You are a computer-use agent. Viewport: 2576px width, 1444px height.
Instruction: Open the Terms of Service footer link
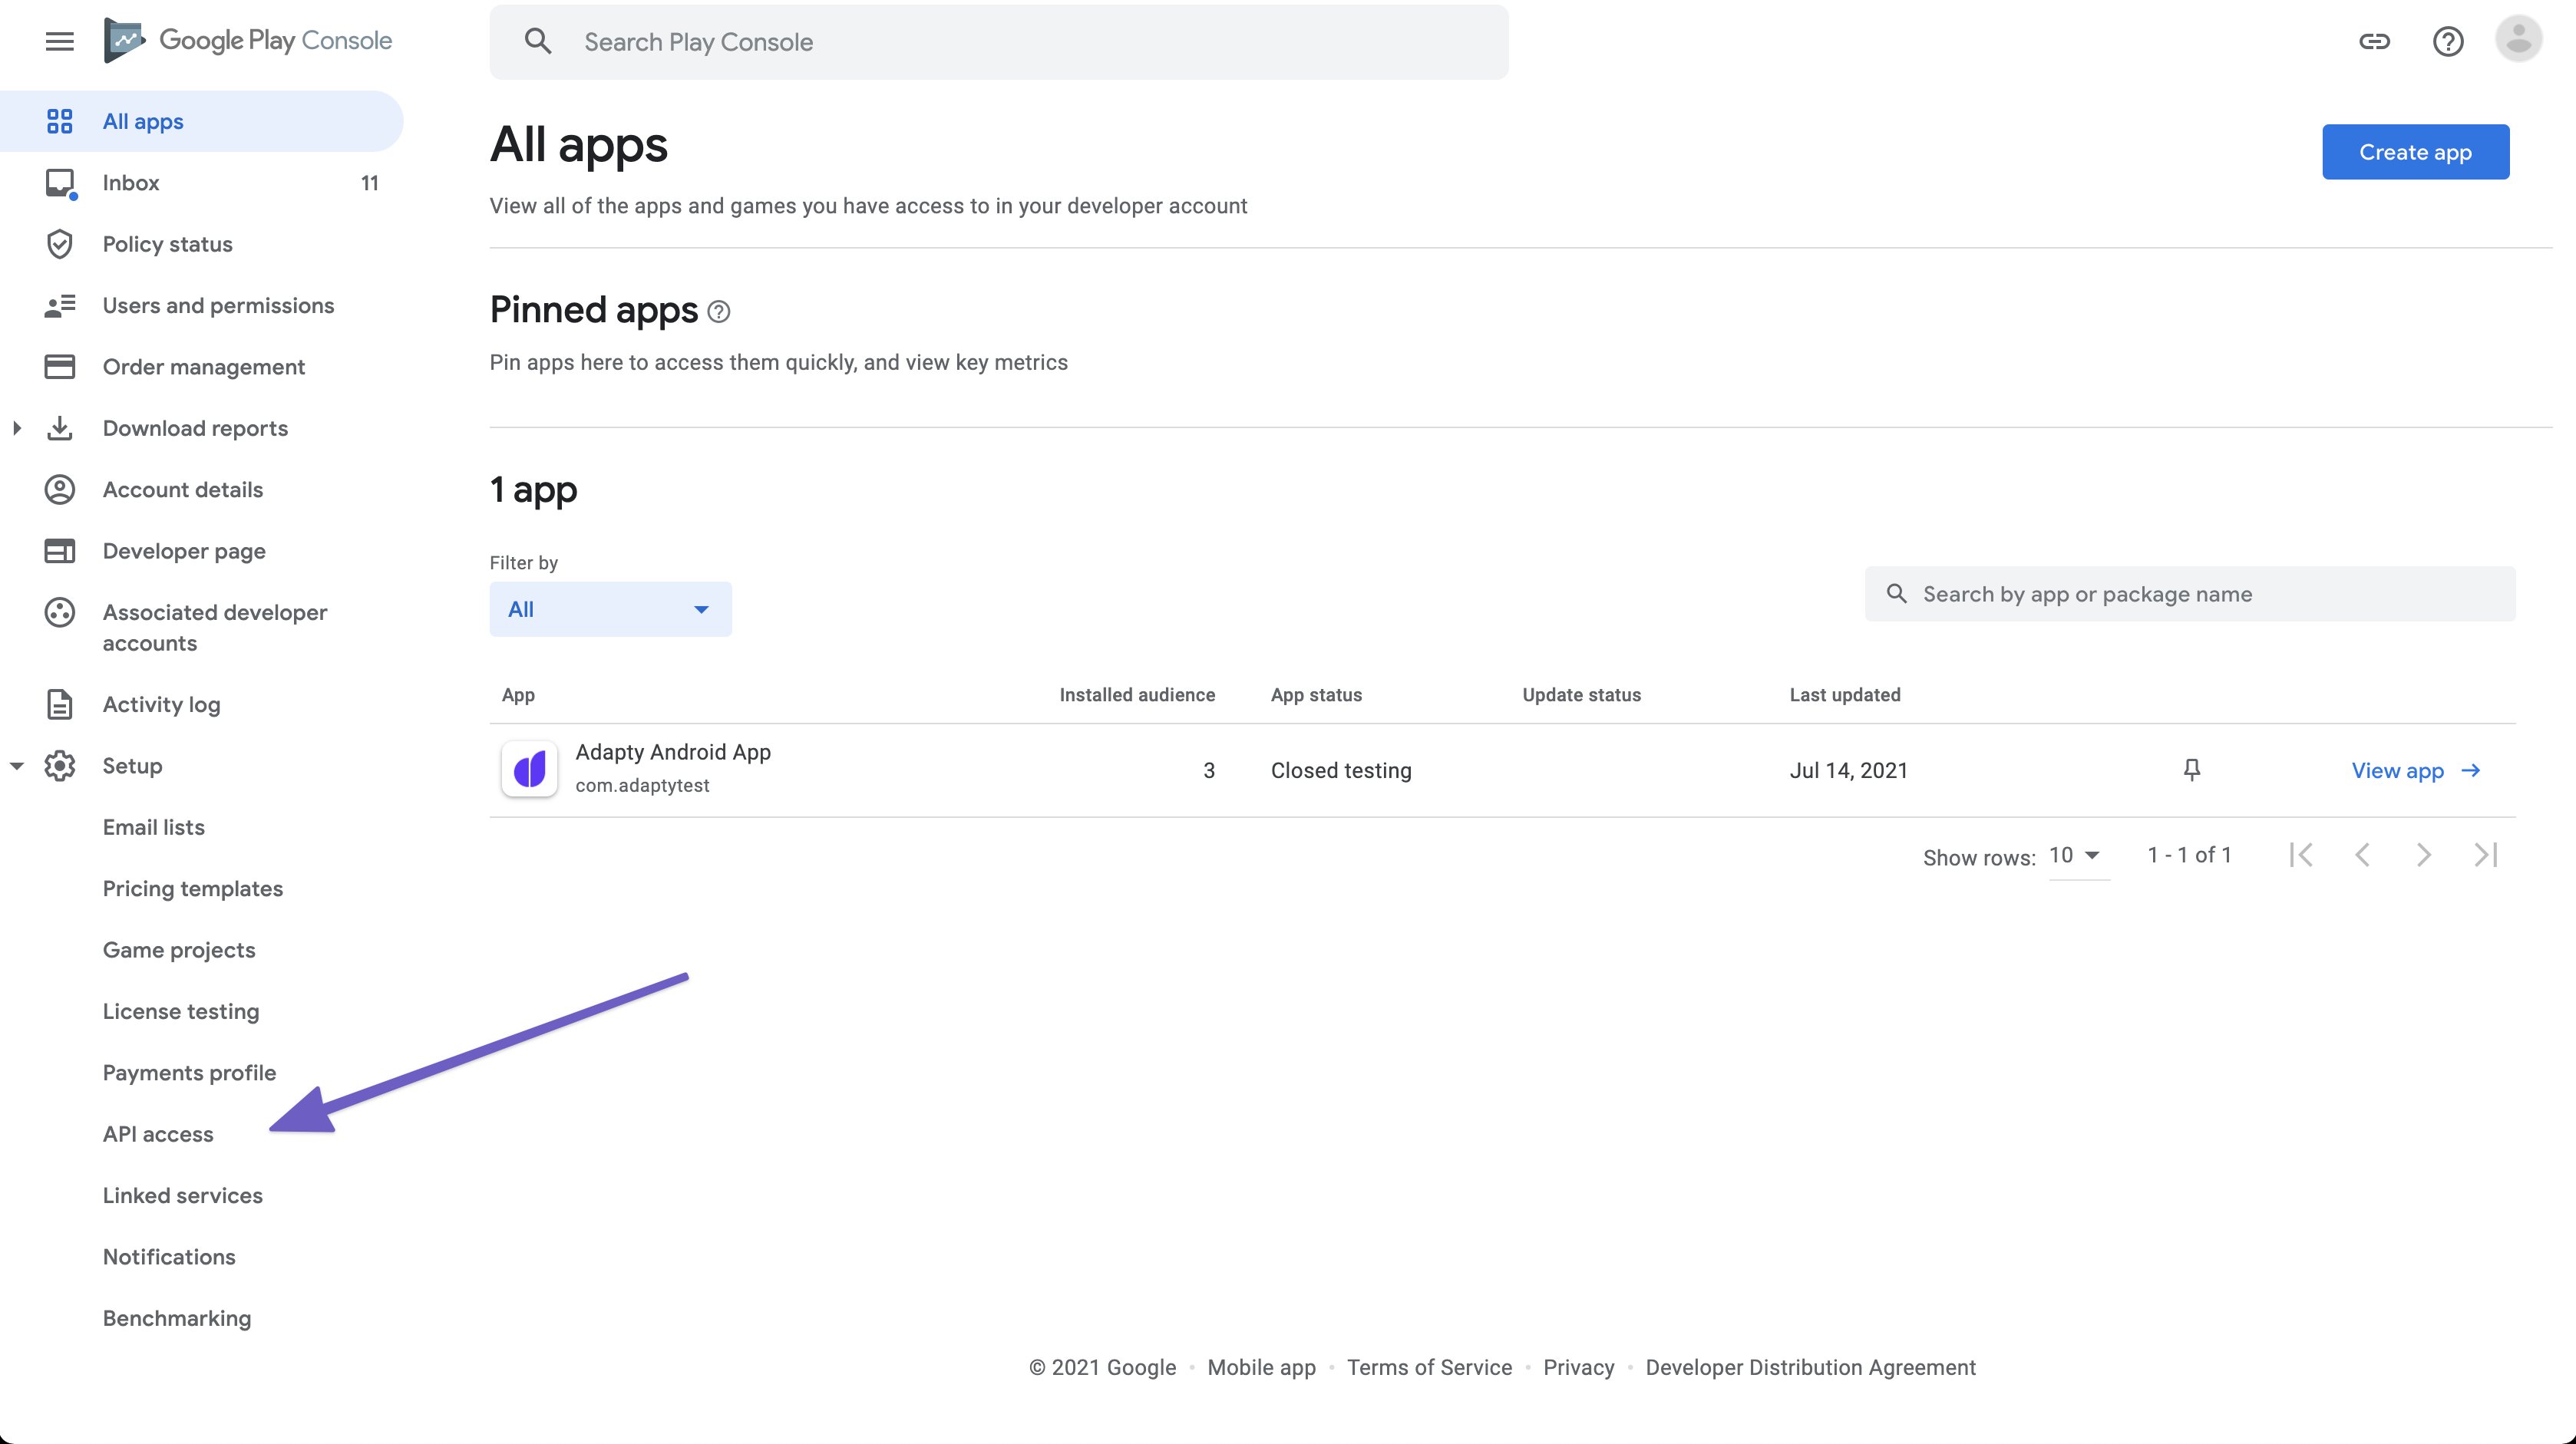click(1428, 1367)
